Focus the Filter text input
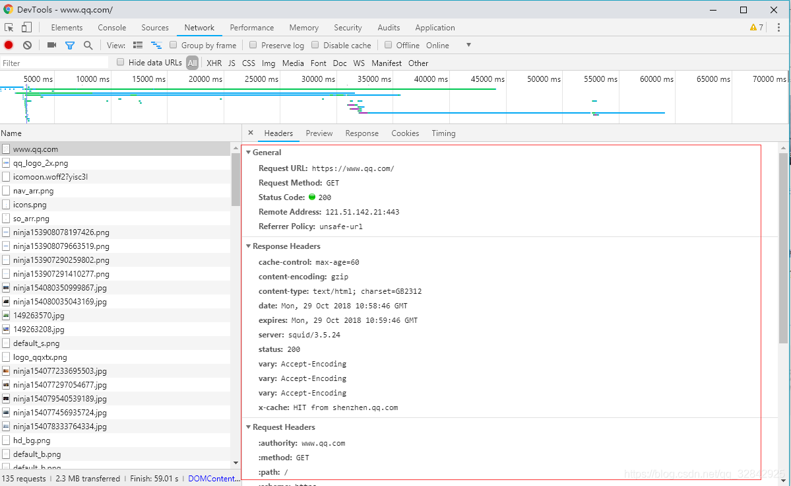Viewport: 791px width, 486px height. pos(55,63)
